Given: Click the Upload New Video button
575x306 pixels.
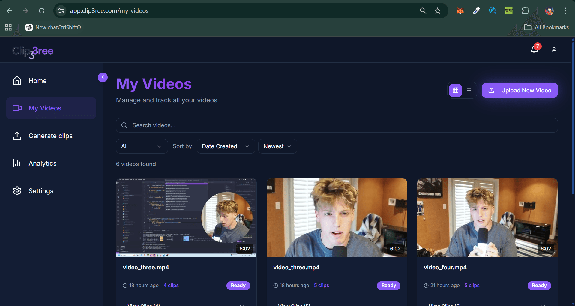Looking at the screenshot, I should pyautogui.click(x=519, y=90).
